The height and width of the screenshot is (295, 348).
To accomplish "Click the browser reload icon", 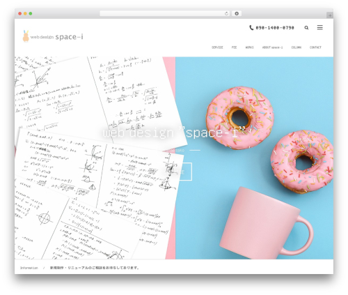I will click(226, 14).
